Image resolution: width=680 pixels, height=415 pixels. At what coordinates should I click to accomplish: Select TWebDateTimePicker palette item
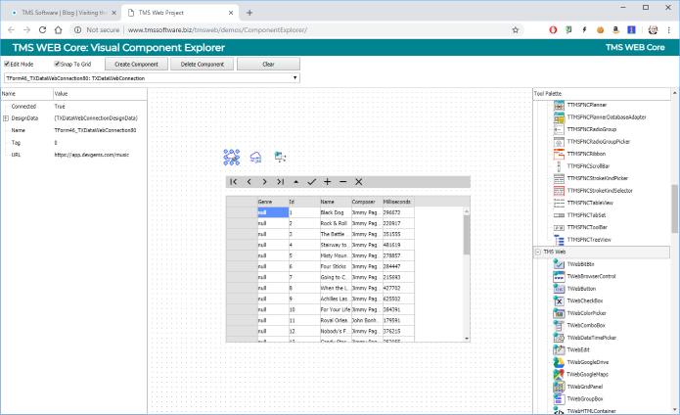(591, 338)
